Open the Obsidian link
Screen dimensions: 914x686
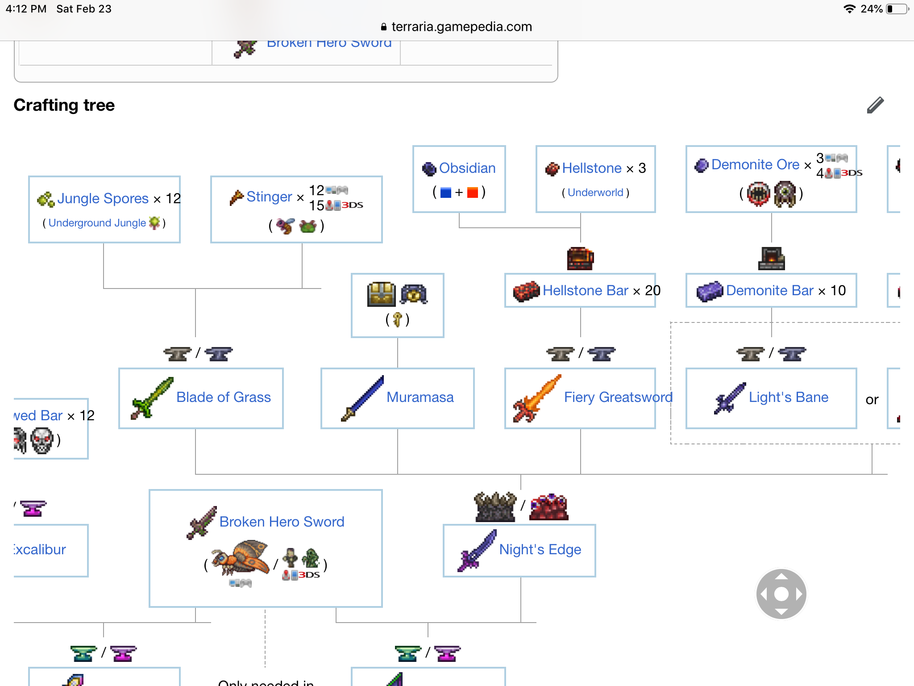(467, 168)
